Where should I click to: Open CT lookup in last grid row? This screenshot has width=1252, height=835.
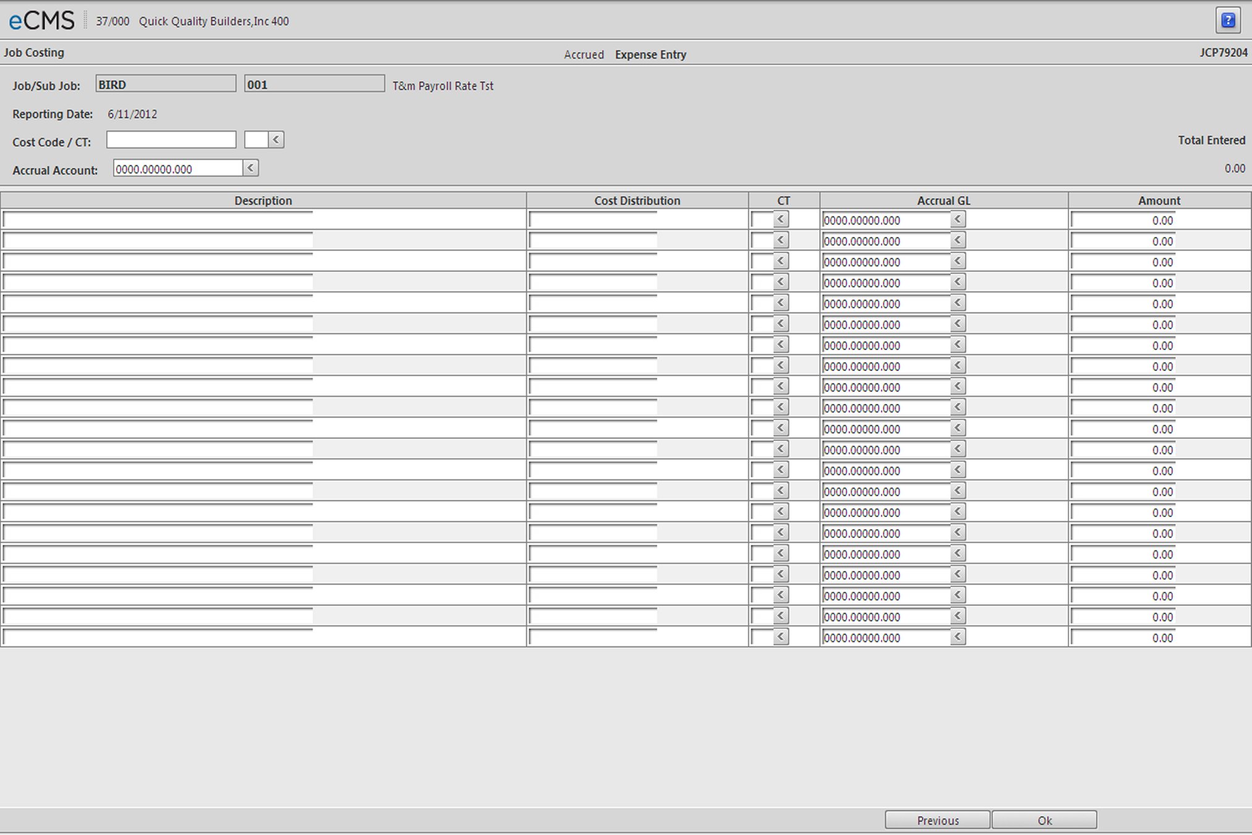pyautogui.click(x=781, y=637)
